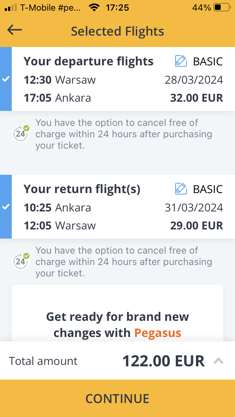
Task: Select the return BASIC package label
Action: pos(208,189)
